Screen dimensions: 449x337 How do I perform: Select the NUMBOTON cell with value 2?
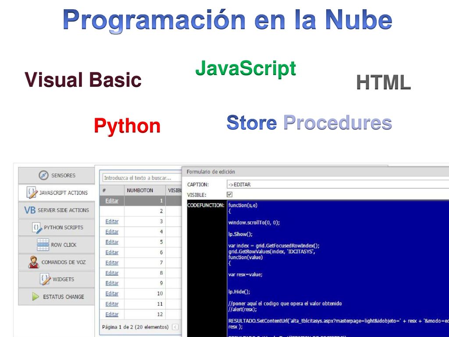tap(145, 211)
